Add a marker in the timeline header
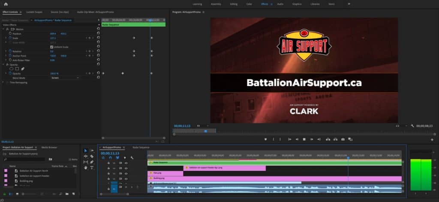The width and height of the screenshot is (439, 202). pos(125,158)
